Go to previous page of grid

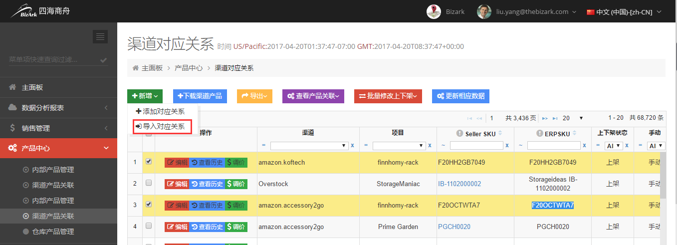pos(479,118)
